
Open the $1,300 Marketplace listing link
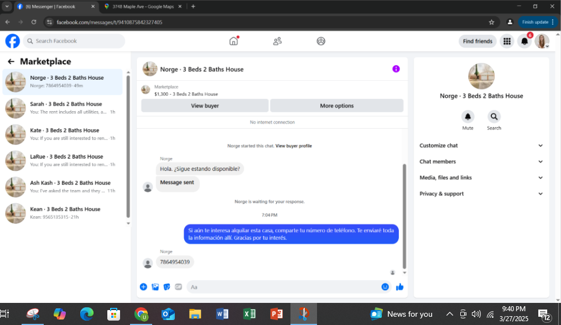186,94
